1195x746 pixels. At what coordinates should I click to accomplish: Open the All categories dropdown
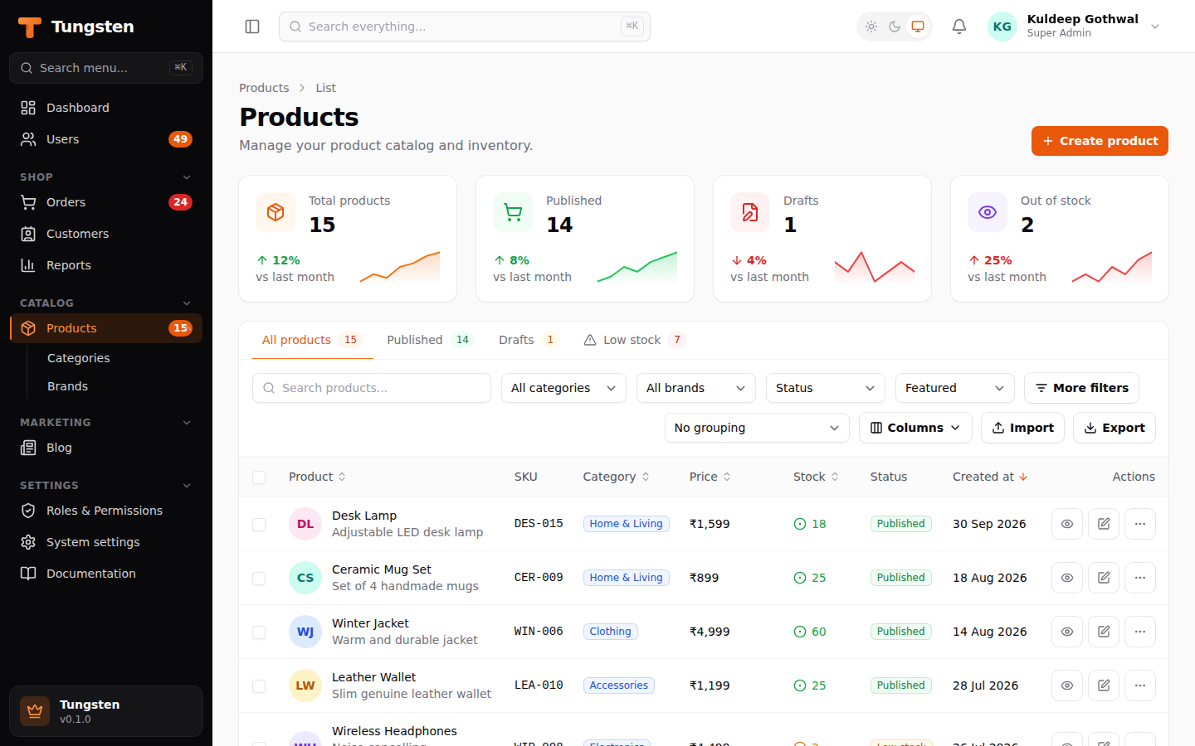point(563,388)
